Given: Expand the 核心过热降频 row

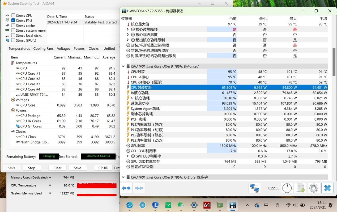Looking at the screenshot, I should pos(128,29).
